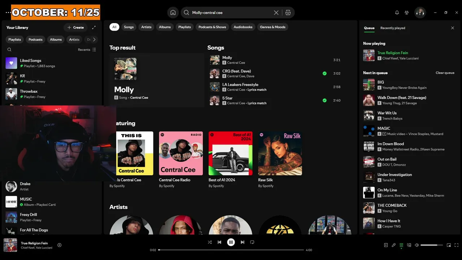The height and width of the screenshot is (260, 462).
Task: Play Under Investigation in queue
Action: click(409, 177)
